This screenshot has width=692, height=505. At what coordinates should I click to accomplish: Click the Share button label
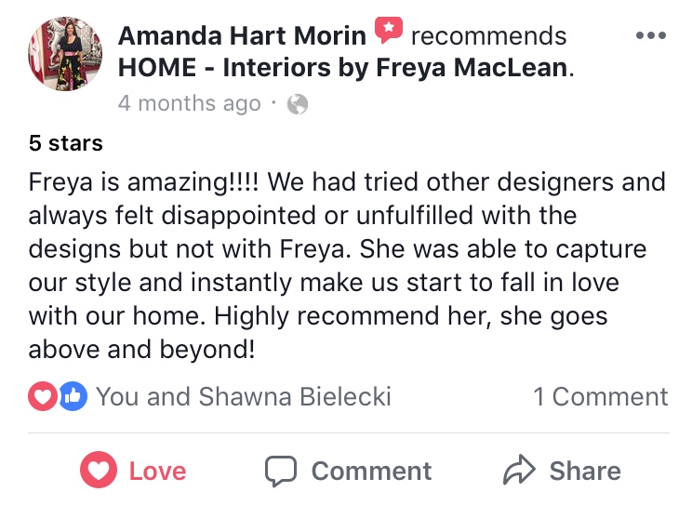[x=585, y=471]
